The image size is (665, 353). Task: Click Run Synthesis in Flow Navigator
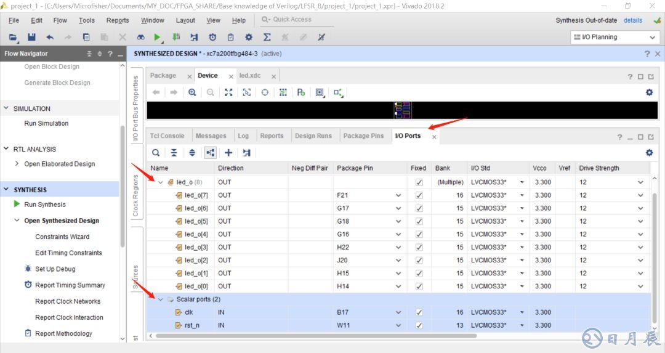point(45,205)
